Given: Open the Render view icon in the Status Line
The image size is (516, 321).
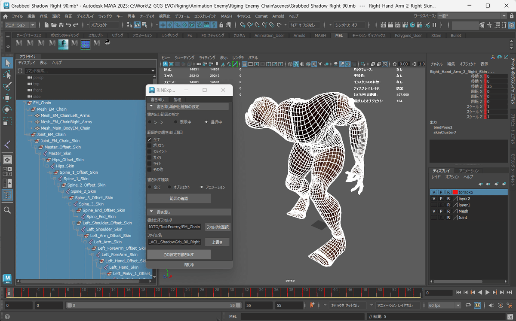Looking at the screenshot, I should [x=383, y=26].
